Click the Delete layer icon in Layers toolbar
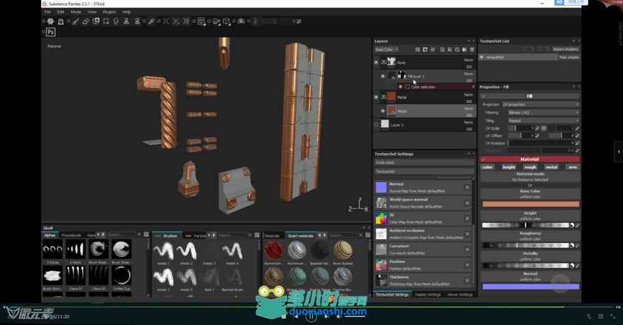This screenshot has height=325, width=623. pos(472,50)
